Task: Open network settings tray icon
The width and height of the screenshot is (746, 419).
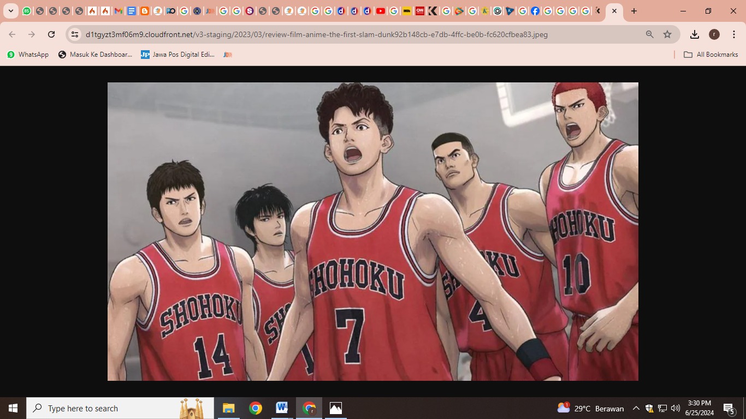Action: (x=662, y=408)
